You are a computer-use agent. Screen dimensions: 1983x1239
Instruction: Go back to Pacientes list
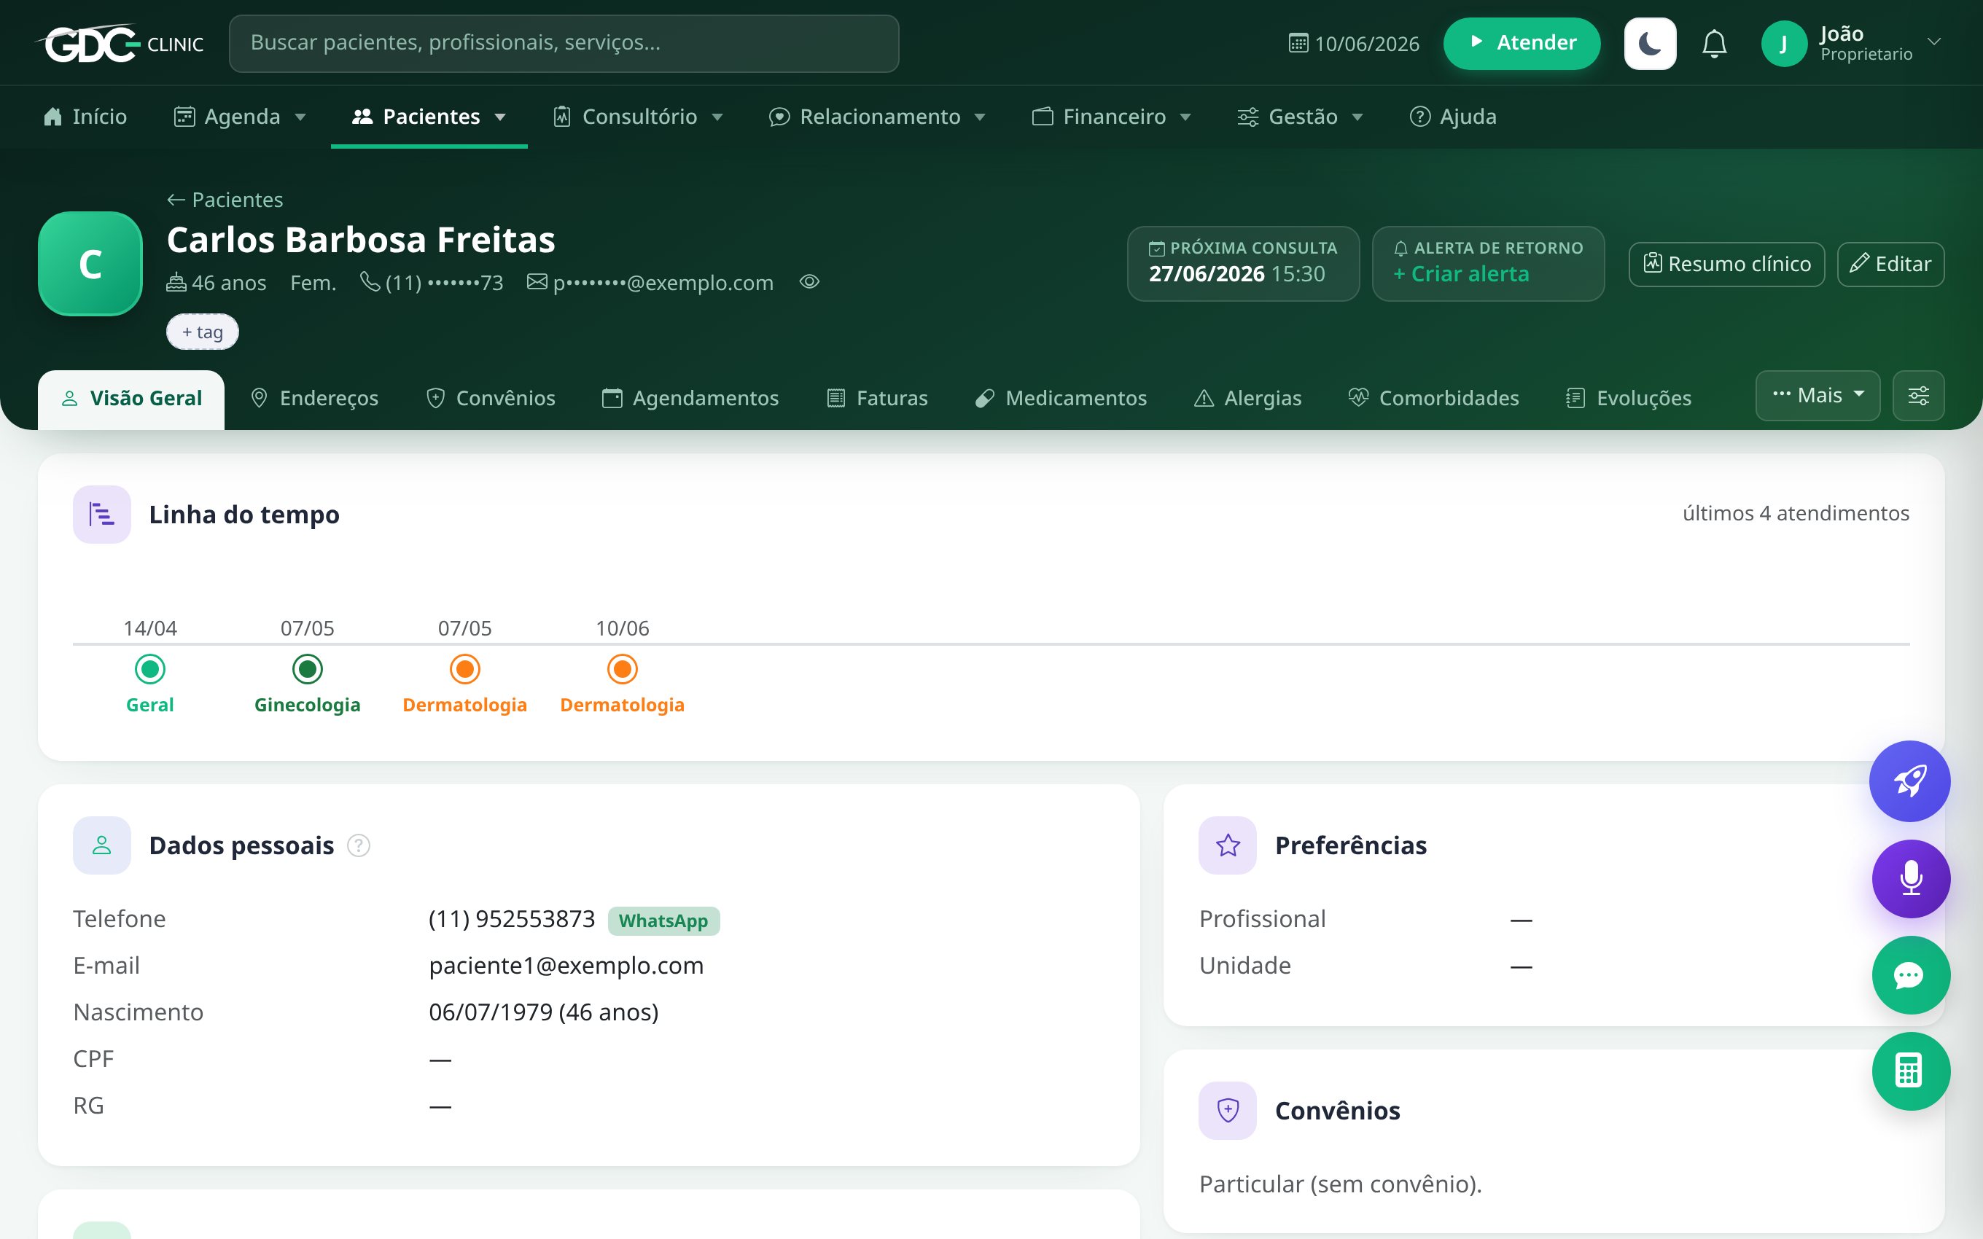pos(225,199)
